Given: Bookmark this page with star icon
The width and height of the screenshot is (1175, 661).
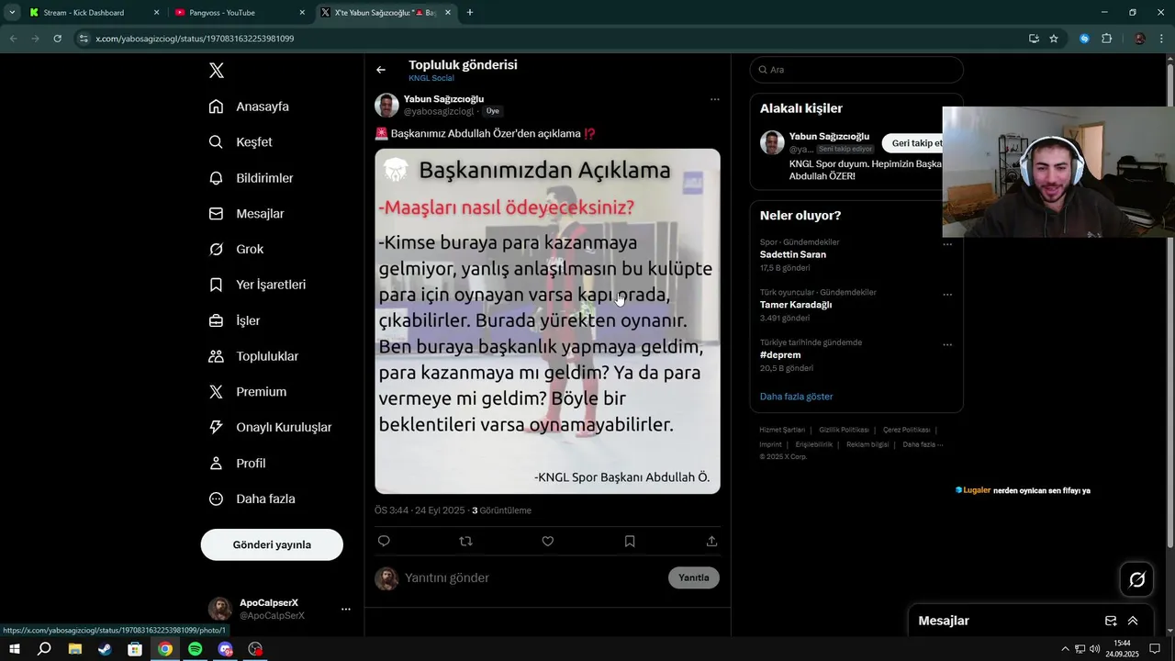Looking at the screenshot, I should 1054,39.
